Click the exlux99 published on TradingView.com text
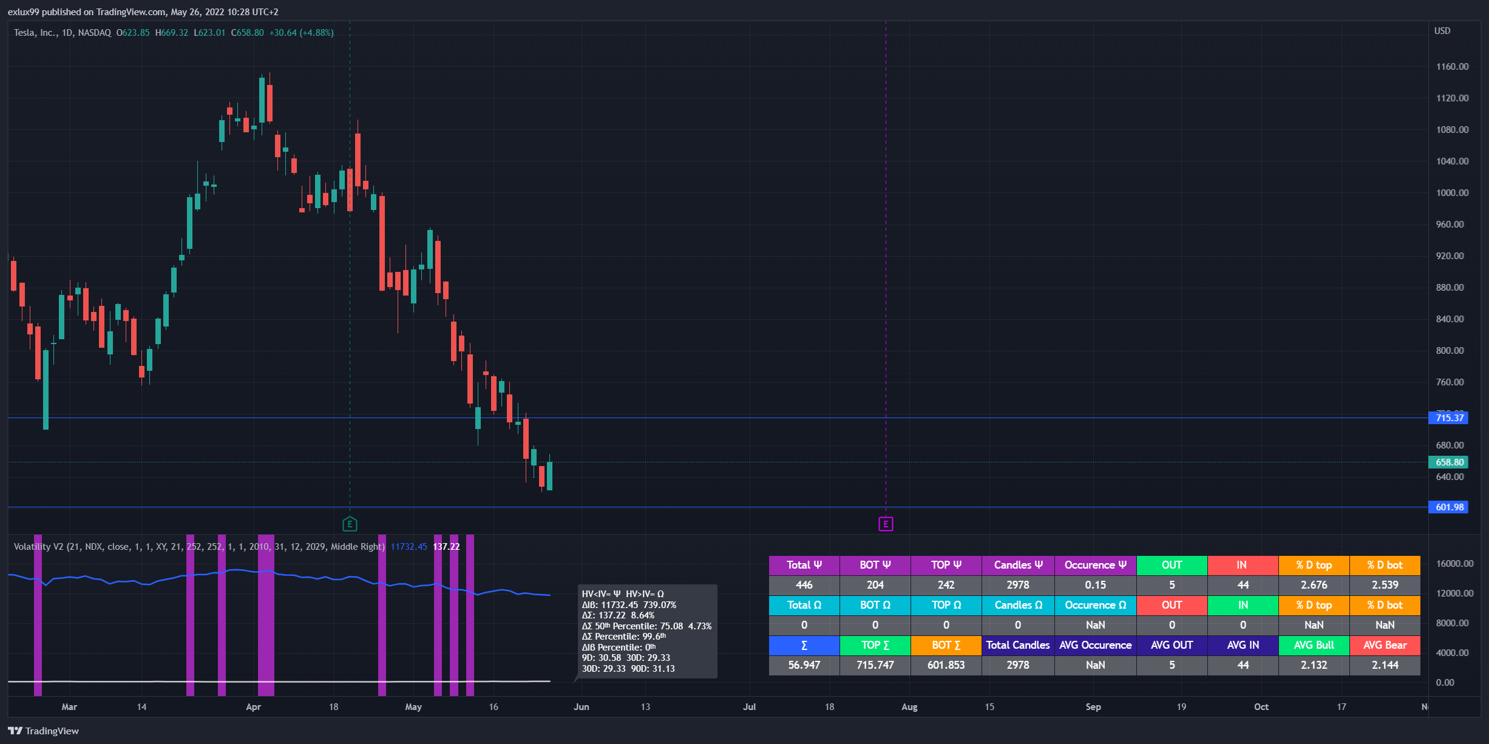 tap(143, 12)
